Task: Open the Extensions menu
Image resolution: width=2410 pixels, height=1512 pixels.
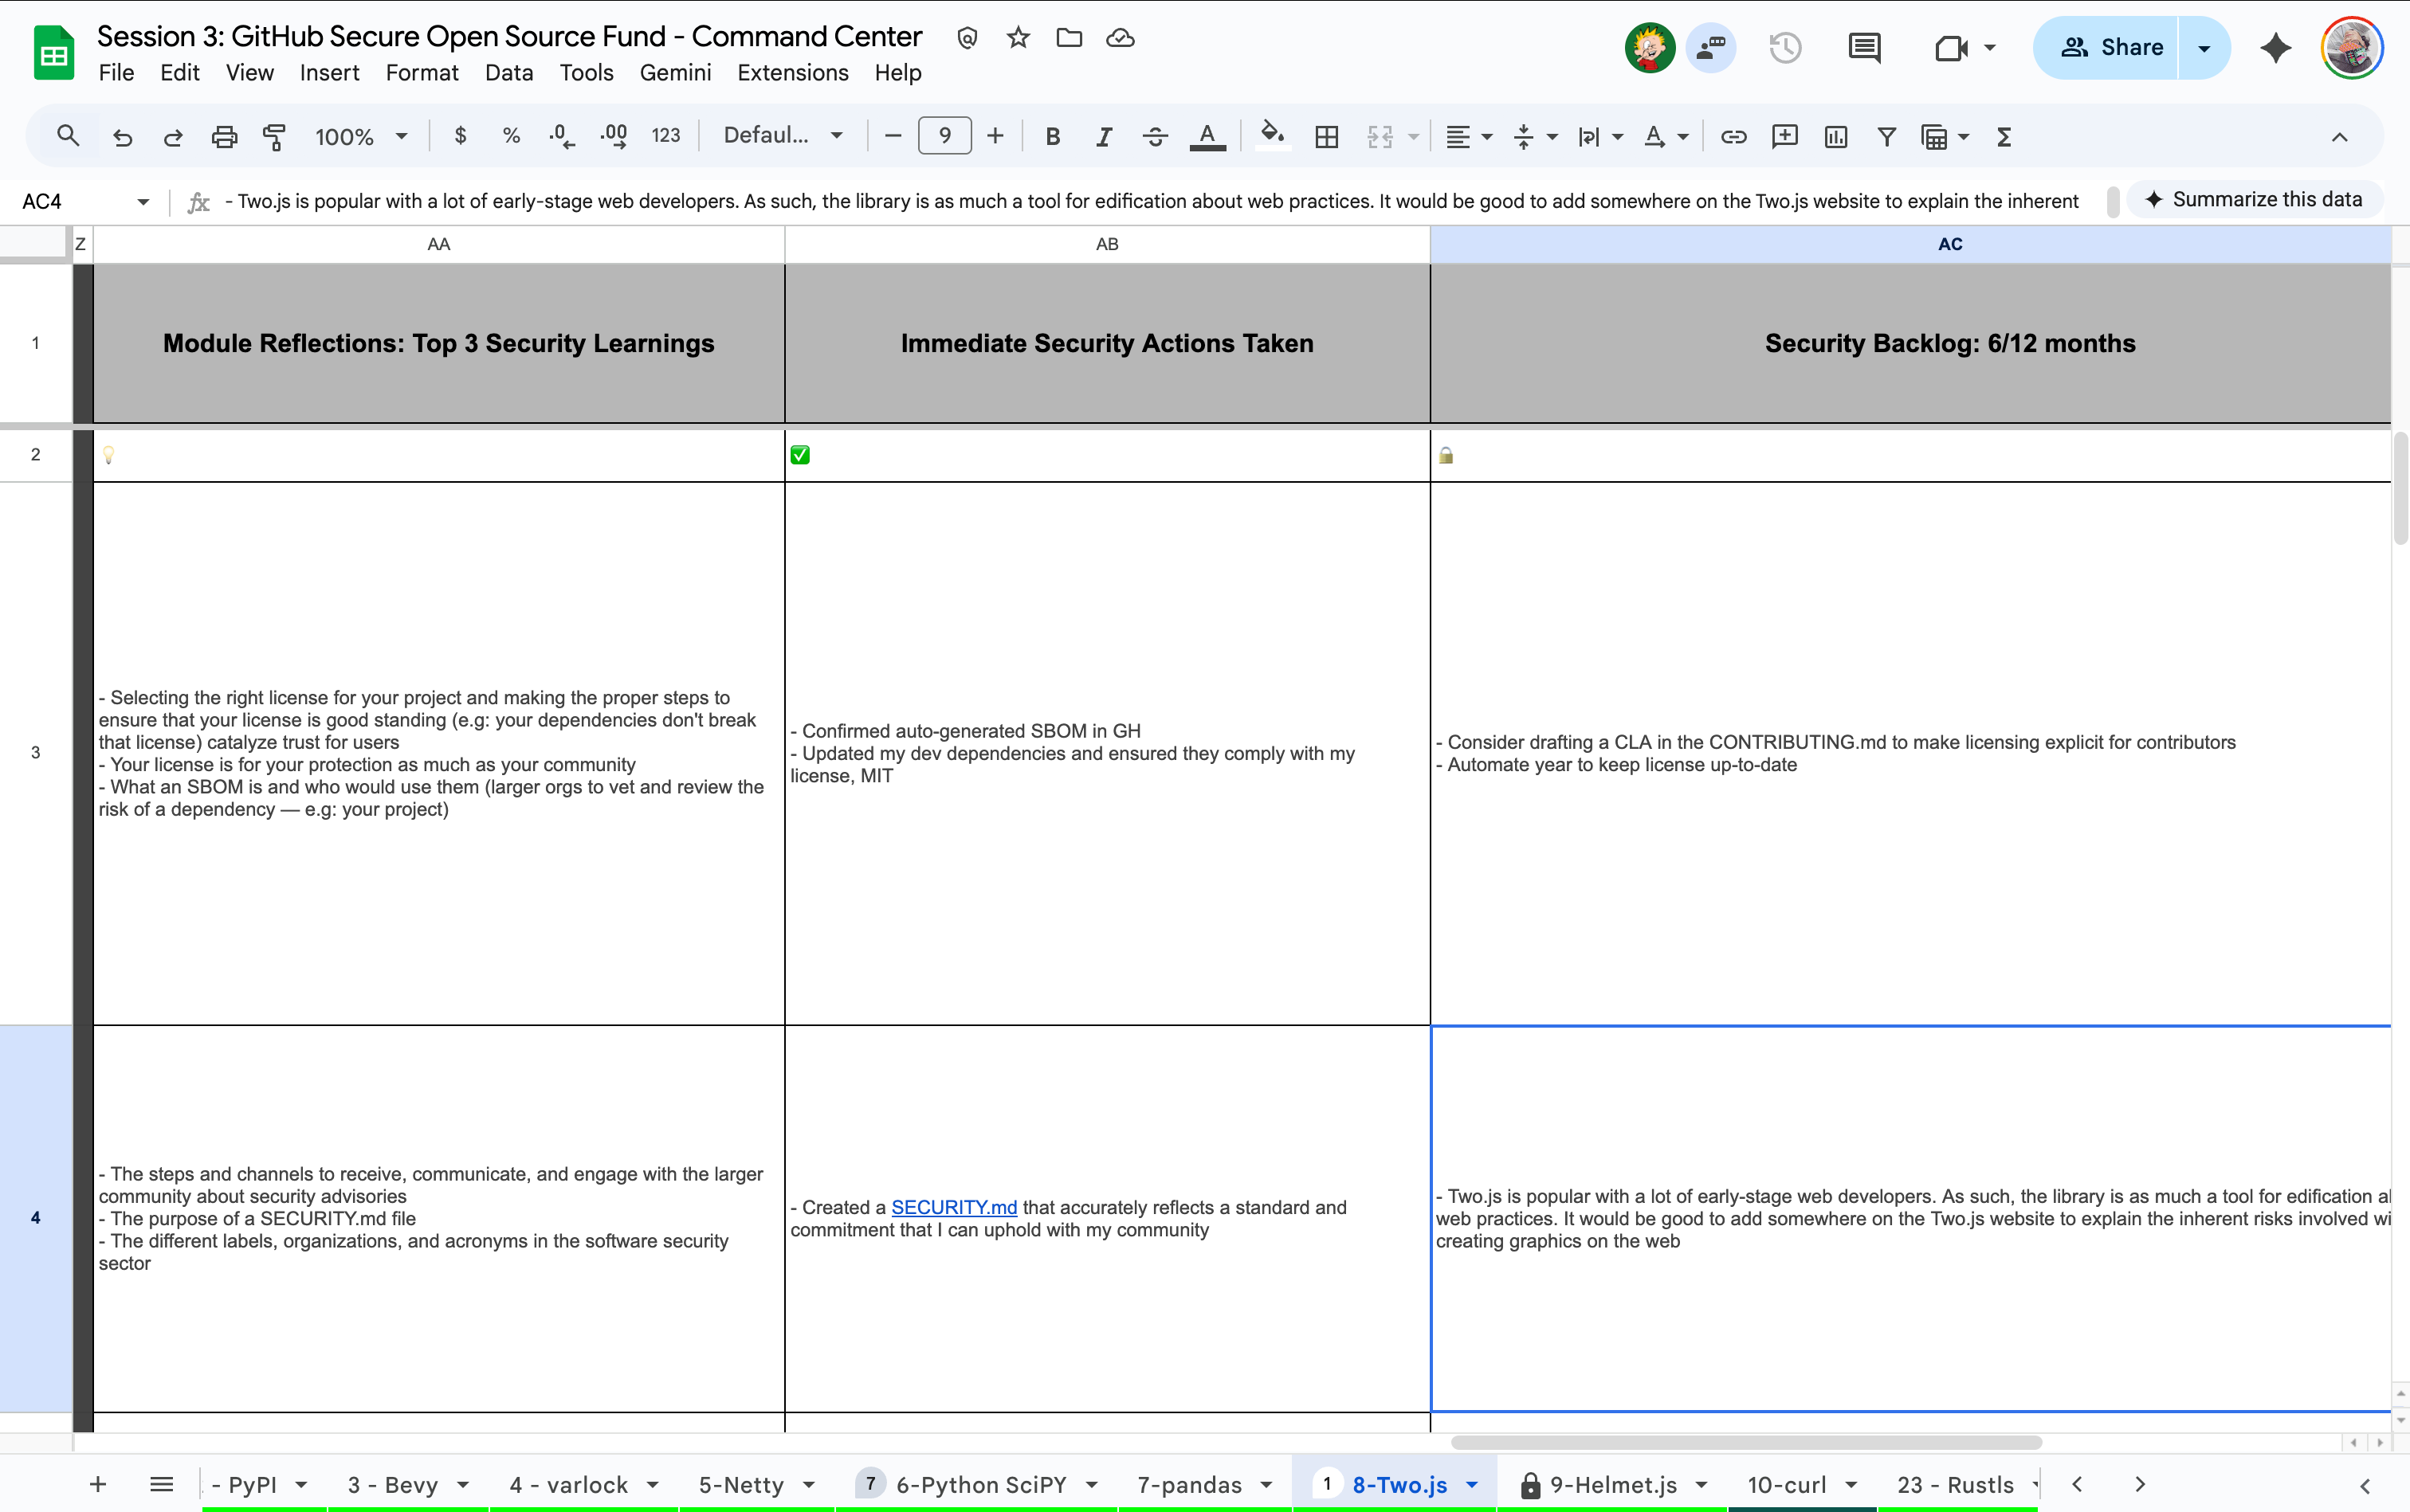Action: point(792,73)
